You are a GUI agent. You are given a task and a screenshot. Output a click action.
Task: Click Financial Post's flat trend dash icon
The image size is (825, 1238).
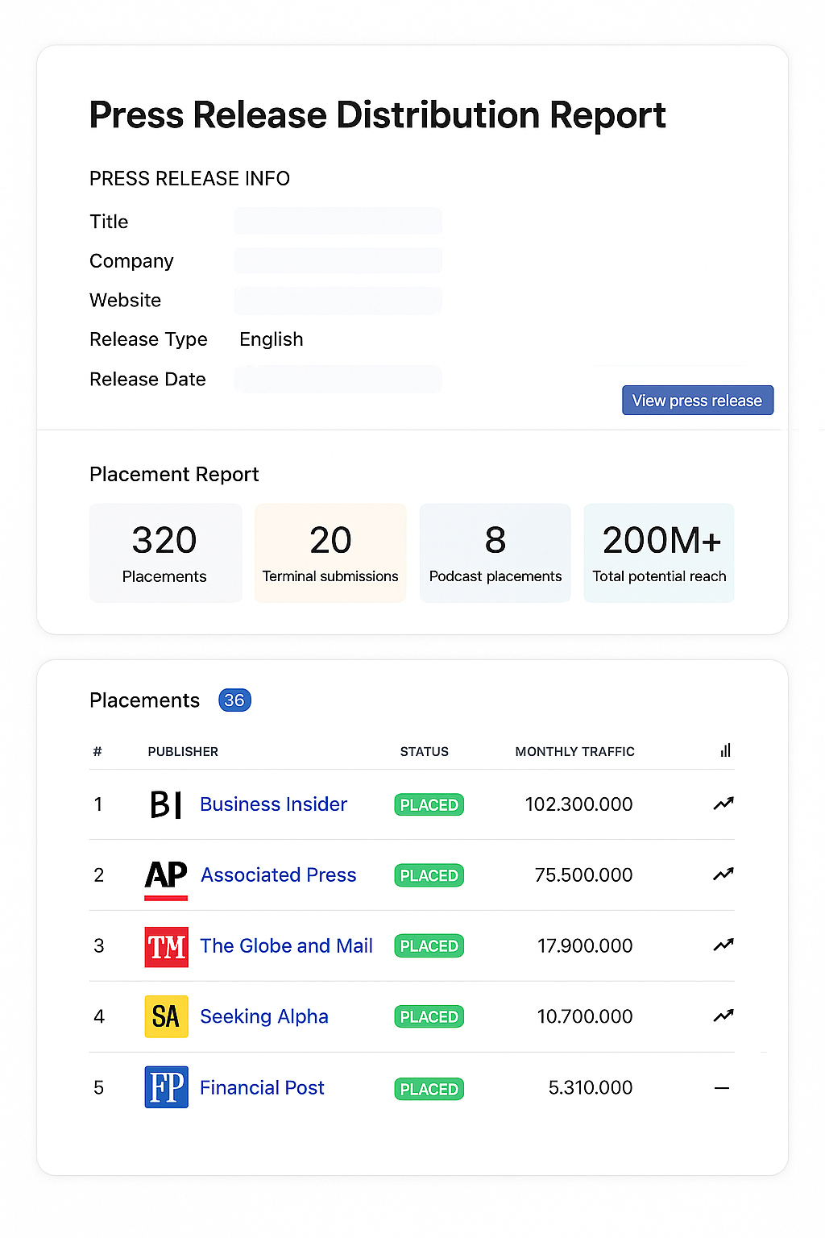722,1088
